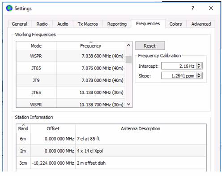Click the Mode column header
222x176 pixels.
coord(36,46)
